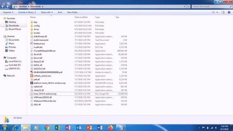The height and width of the screenshot is (131, 233).
Task: Open OneNote from taskbar
Action: pyautogui.click(x=68, y=128)
